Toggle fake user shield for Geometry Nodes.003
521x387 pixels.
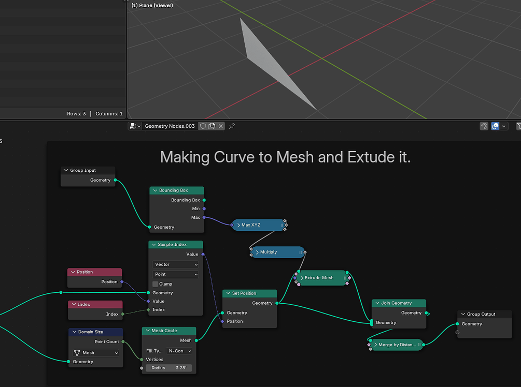point(203,126)
